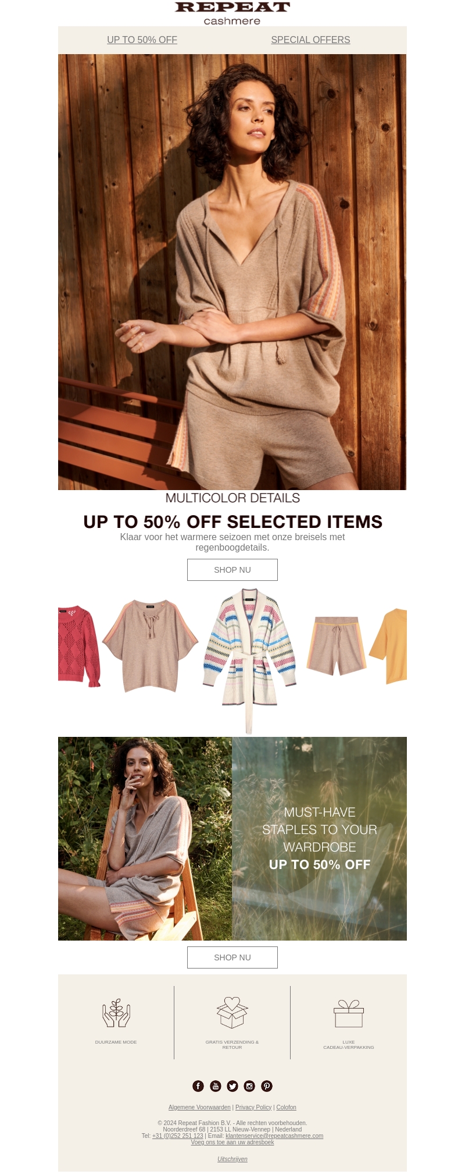465x1174 pixels.
Task: Click the Gratis Verzending box-with-heart icon
Action: coord(232,1013)
